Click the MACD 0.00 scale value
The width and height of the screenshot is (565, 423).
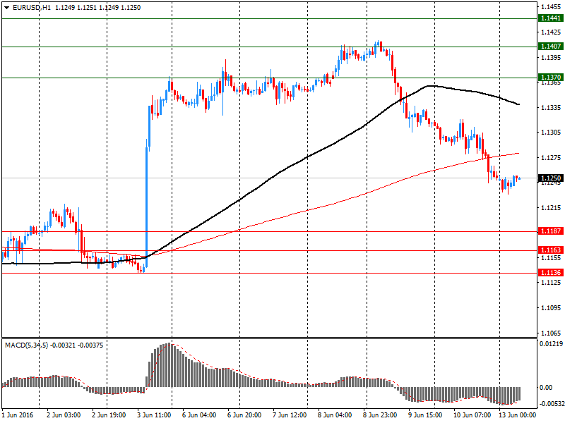point(546,387)
